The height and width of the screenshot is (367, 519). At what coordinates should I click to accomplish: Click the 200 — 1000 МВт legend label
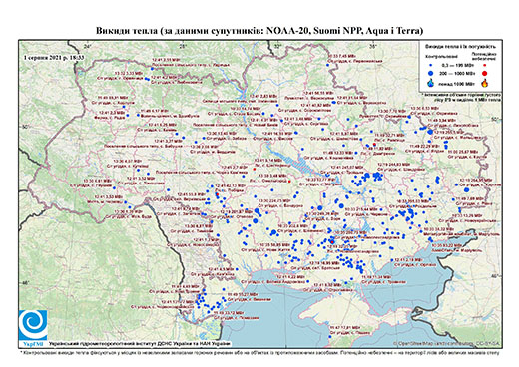tap(457, 73)
